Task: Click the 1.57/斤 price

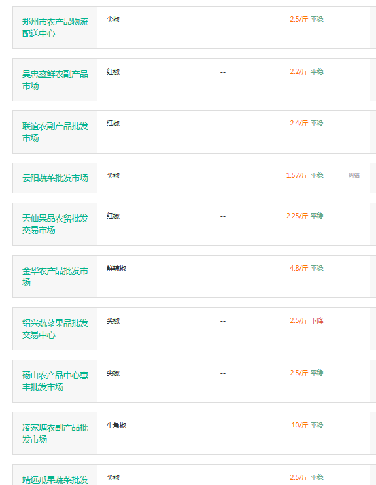Action: [x=297, y=175]
